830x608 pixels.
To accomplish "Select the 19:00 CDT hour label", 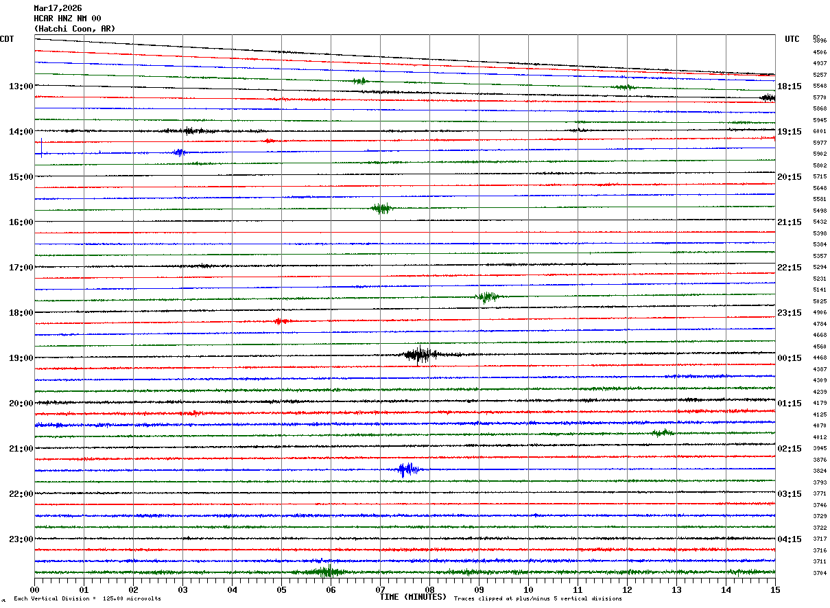I will (21, 358).
